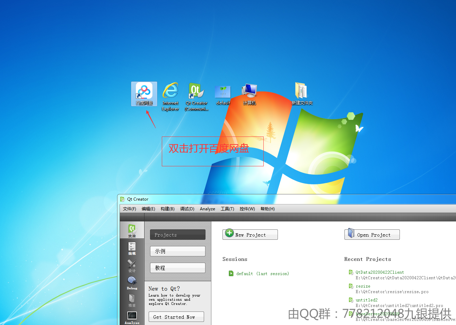456x325 pixels.
Task: Open the 控件(W) menu
Action: [247, 209]
